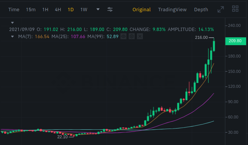
Task: Open the chart indicator settings sliders icon
Action: coord(110,9)
